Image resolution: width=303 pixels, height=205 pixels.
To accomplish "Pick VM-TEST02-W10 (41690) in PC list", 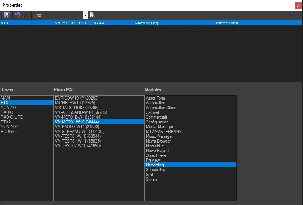I will point(78,146).
